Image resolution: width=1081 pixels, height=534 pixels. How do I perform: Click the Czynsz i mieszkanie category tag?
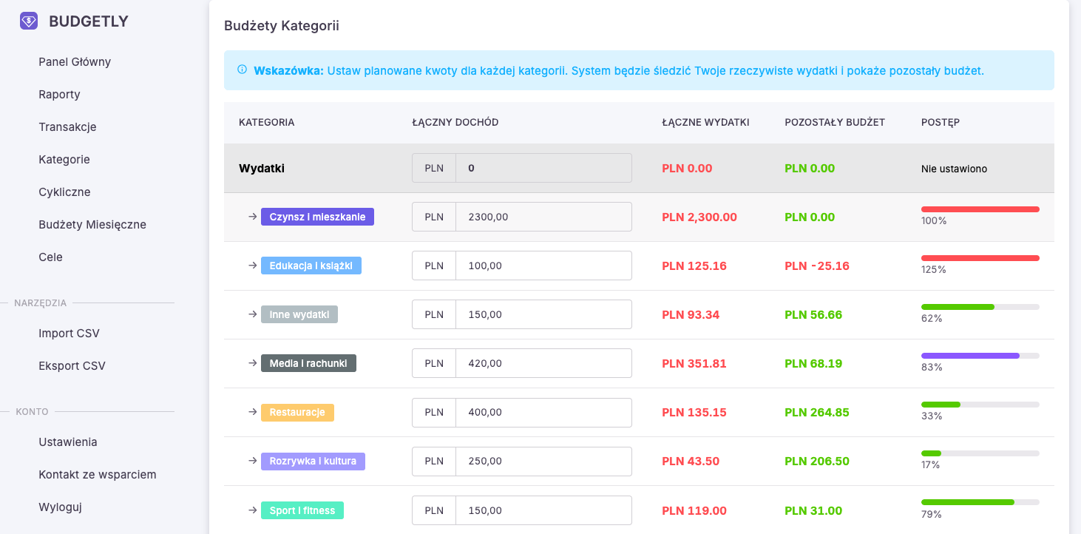[x=317, y=217]
